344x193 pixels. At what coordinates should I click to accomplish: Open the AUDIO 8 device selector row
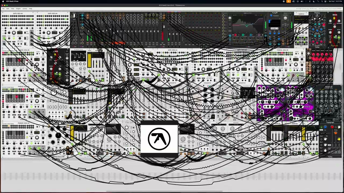302,20
